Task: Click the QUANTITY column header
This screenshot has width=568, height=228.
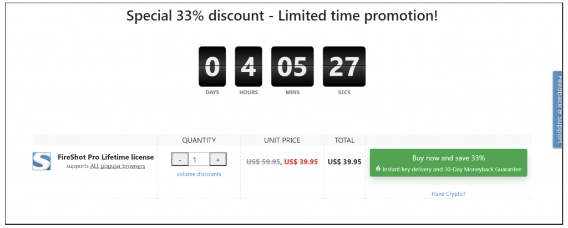Action: [199, 140]
